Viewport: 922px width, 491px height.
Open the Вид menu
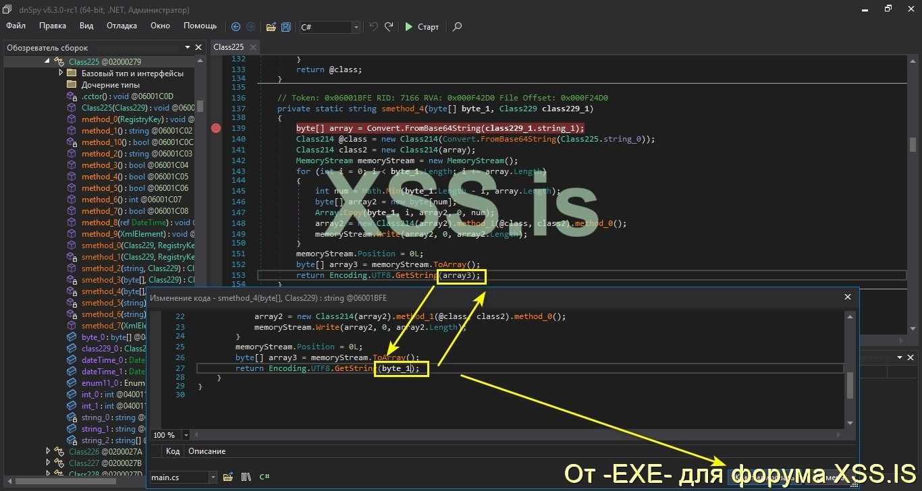pos(86,26)
